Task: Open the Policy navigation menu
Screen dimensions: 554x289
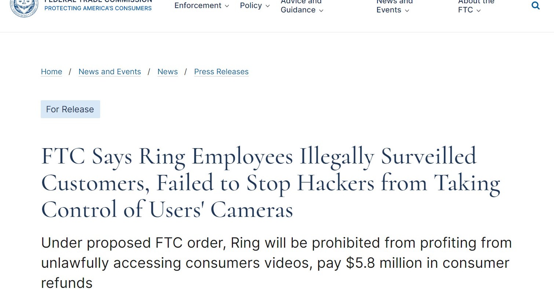Action: 251,5
